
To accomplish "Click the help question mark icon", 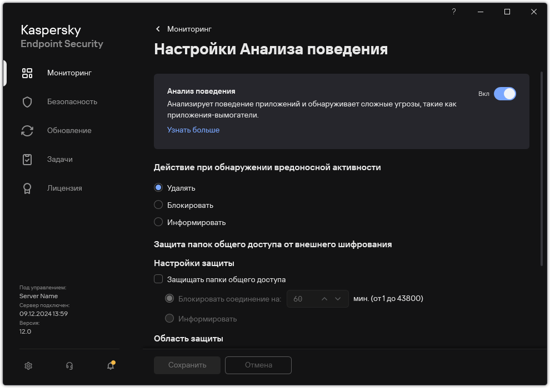I will 454,12.
